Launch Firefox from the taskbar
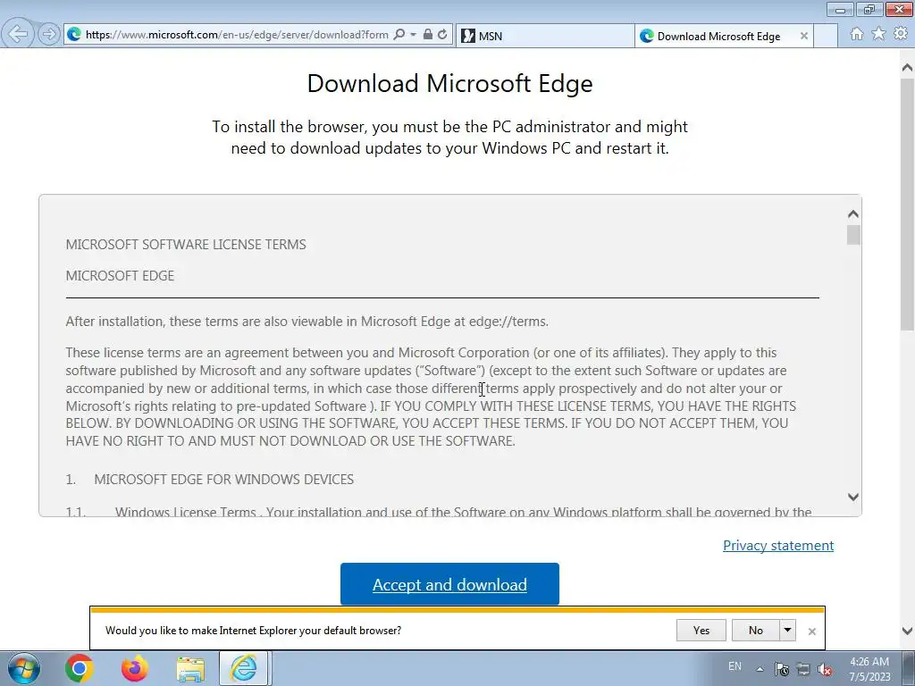The width and height of the screenshot is (915, 686). [134, 668]
